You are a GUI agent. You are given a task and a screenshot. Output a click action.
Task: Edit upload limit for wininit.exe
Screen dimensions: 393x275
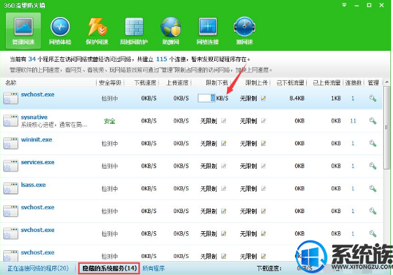click(263, 143)
